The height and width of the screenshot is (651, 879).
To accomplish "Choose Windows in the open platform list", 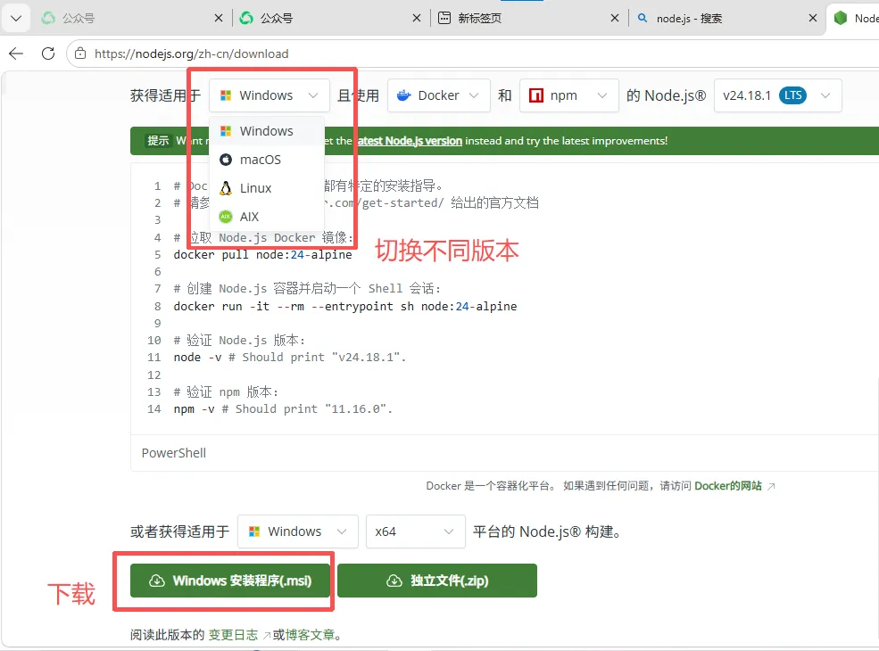I will pos(266,131).
